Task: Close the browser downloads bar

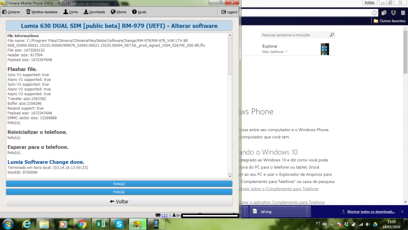Action: point(402,212)
